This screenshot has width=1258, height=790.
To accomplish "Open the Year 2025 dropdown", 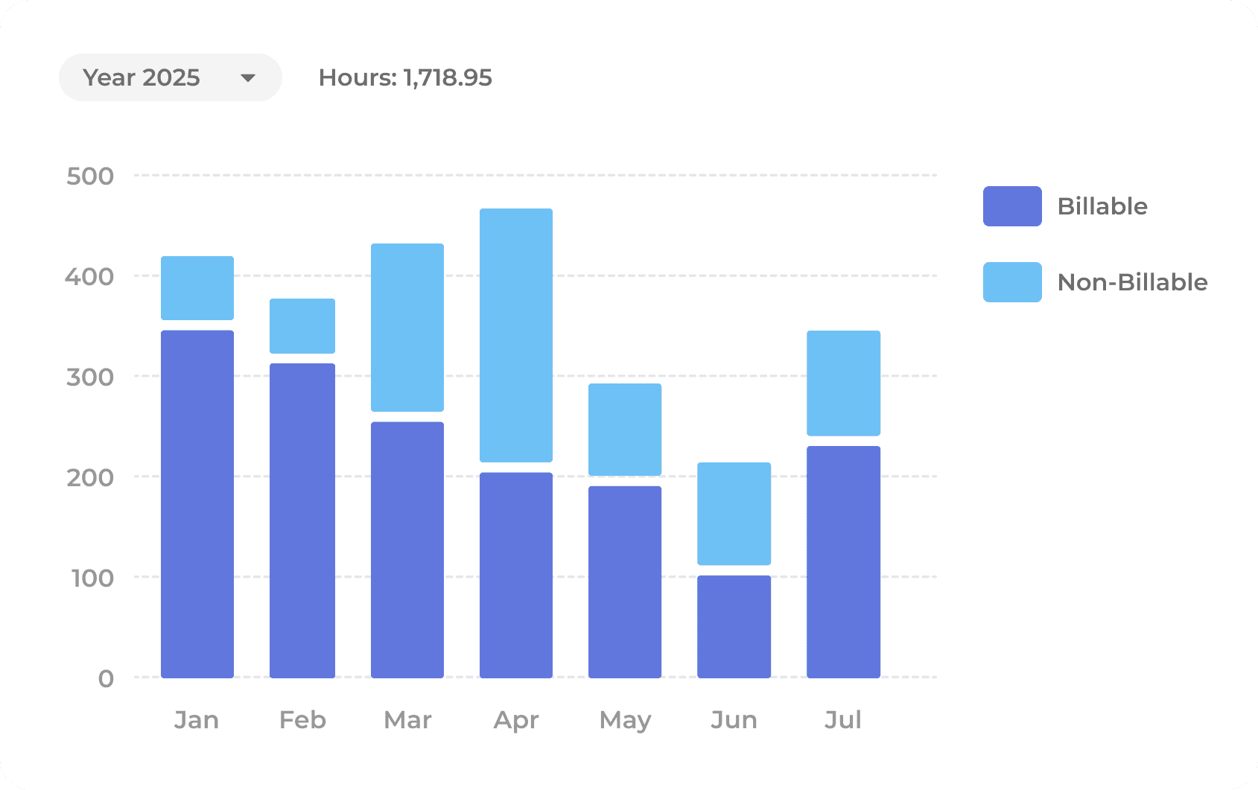I will (170, 77).
